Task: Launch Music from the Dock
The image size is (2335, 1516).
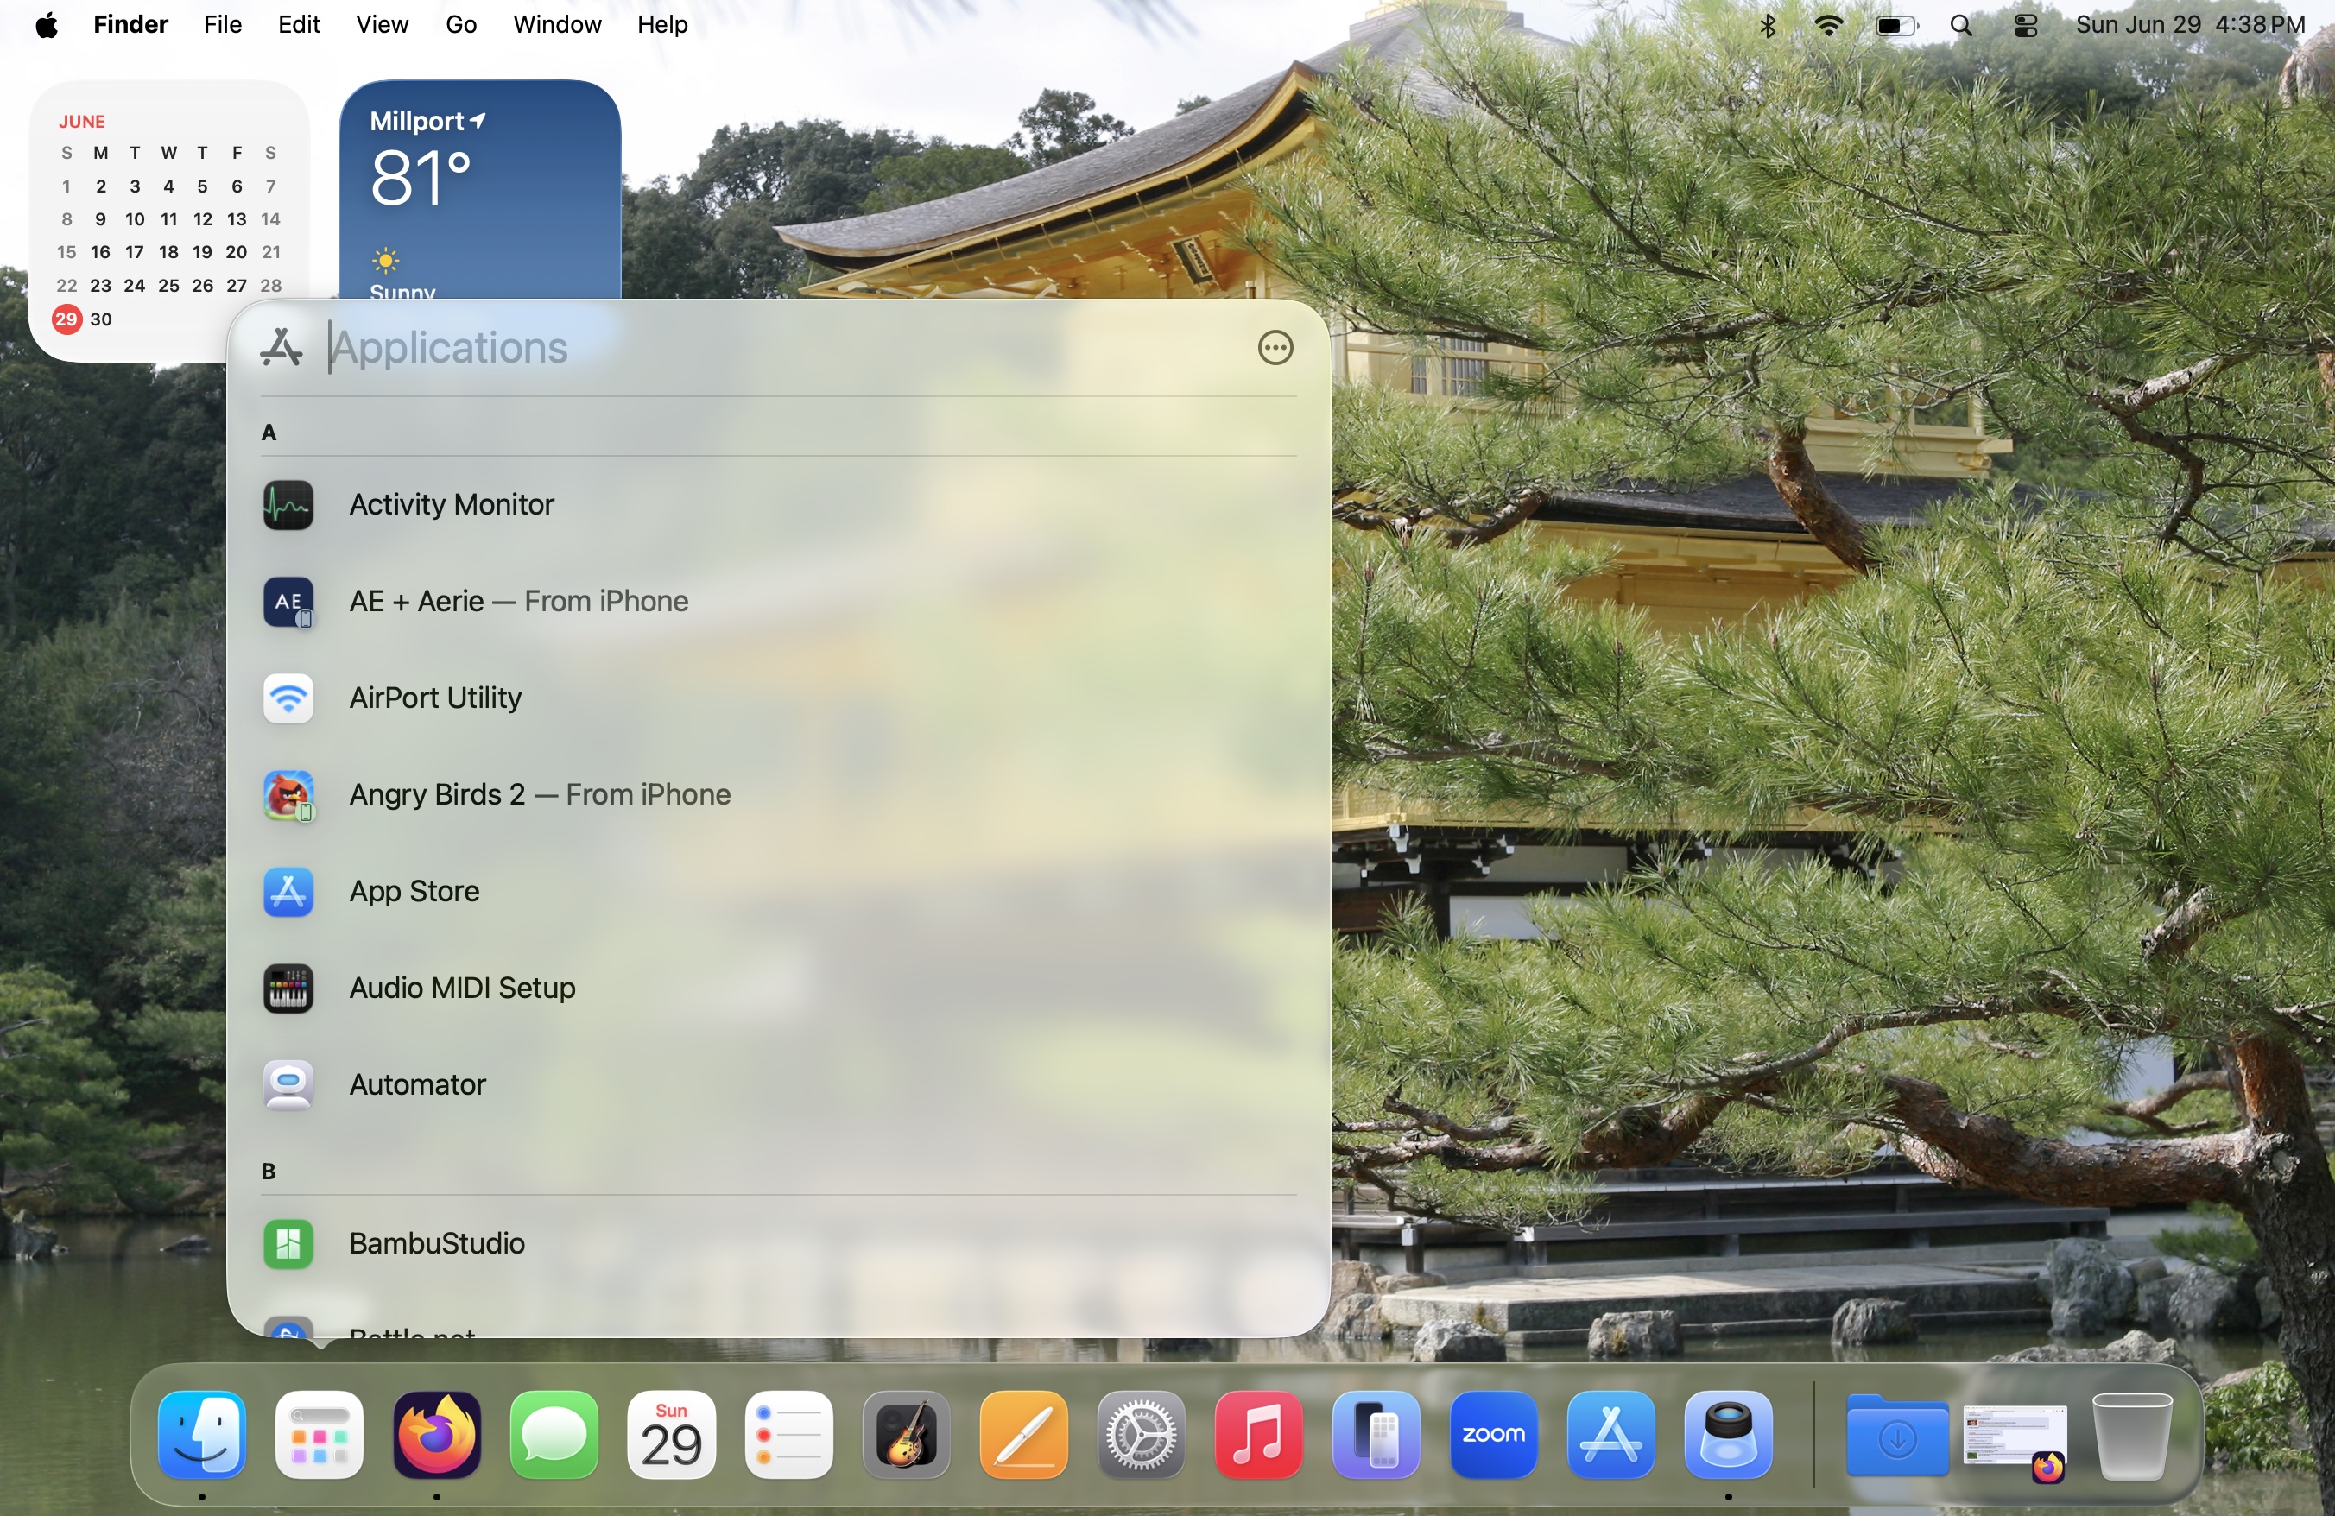Action: tap(1258, 1435)
